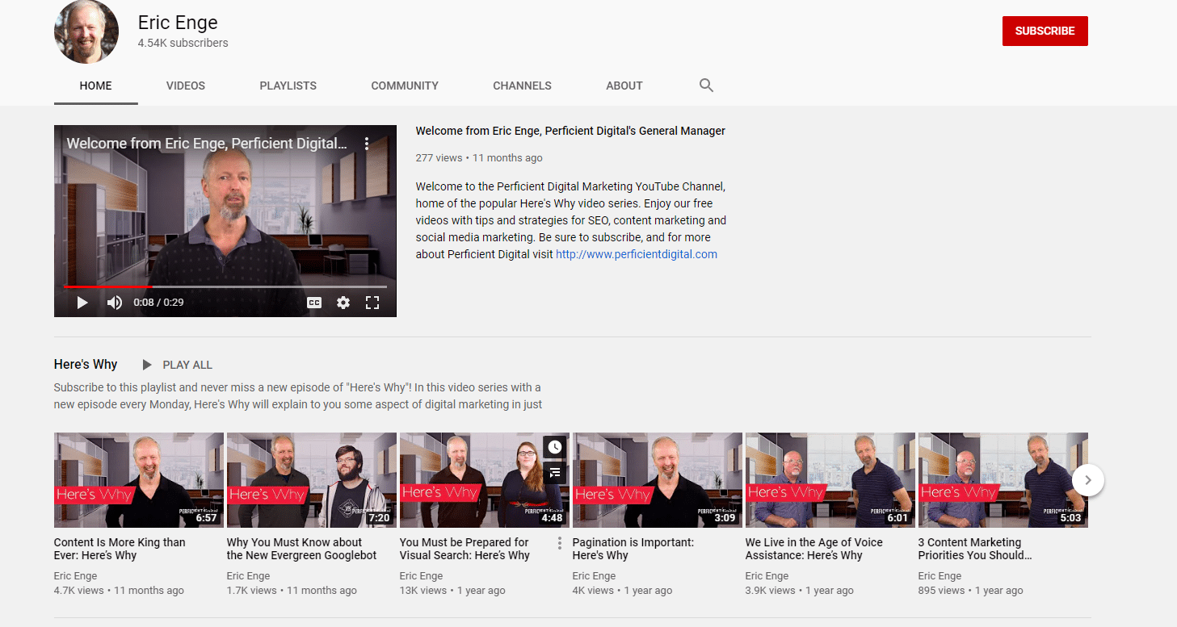The width and height of the screenshot is (1177, 627).
Task: Open the perficientdigital.com link
Action: pos(637,254)
